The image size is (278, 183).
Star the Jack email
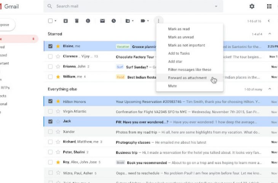coord(58,121)
